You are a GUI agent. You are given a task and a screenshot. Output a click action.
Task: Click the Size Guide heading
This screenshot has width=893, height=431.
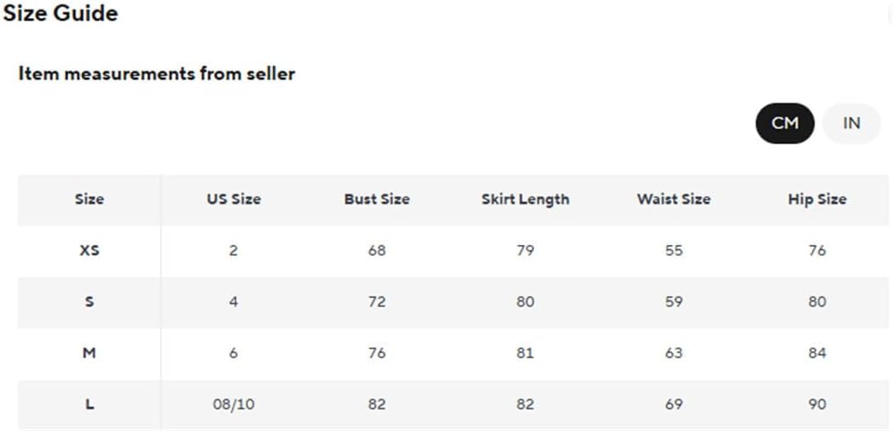point(61,13)
